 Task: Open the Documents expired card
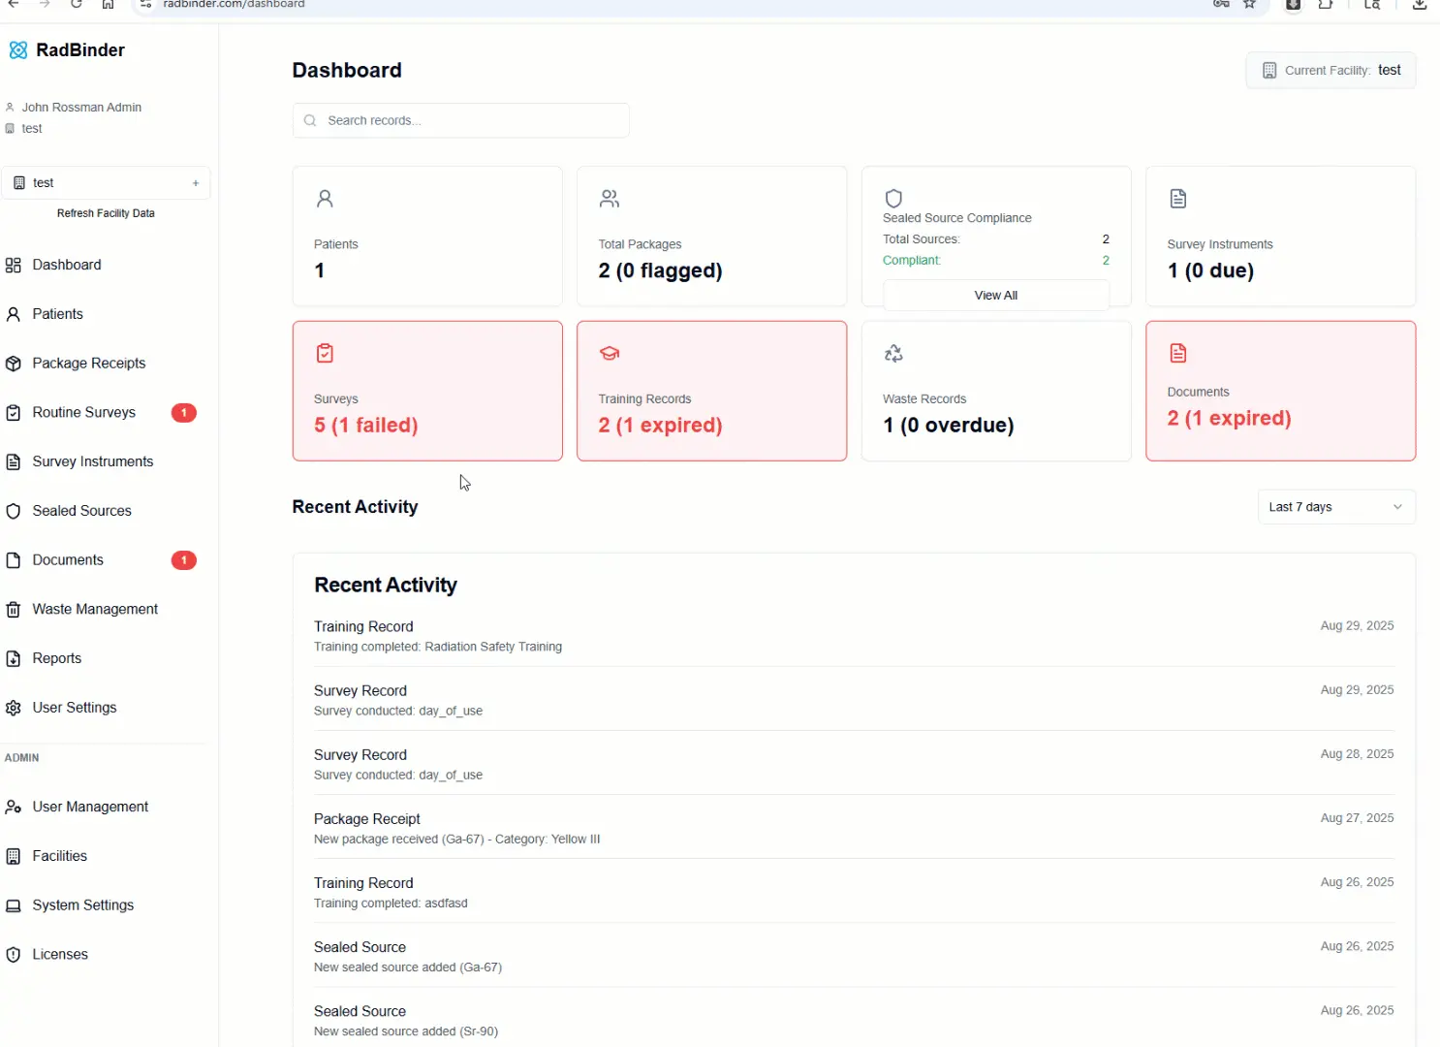coord(1280,391)
